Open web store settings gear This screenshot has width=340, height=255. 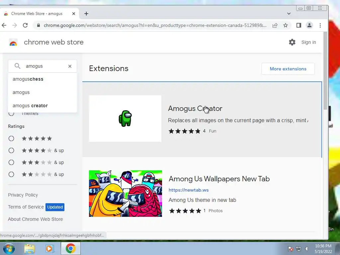(x=292, y=42)
